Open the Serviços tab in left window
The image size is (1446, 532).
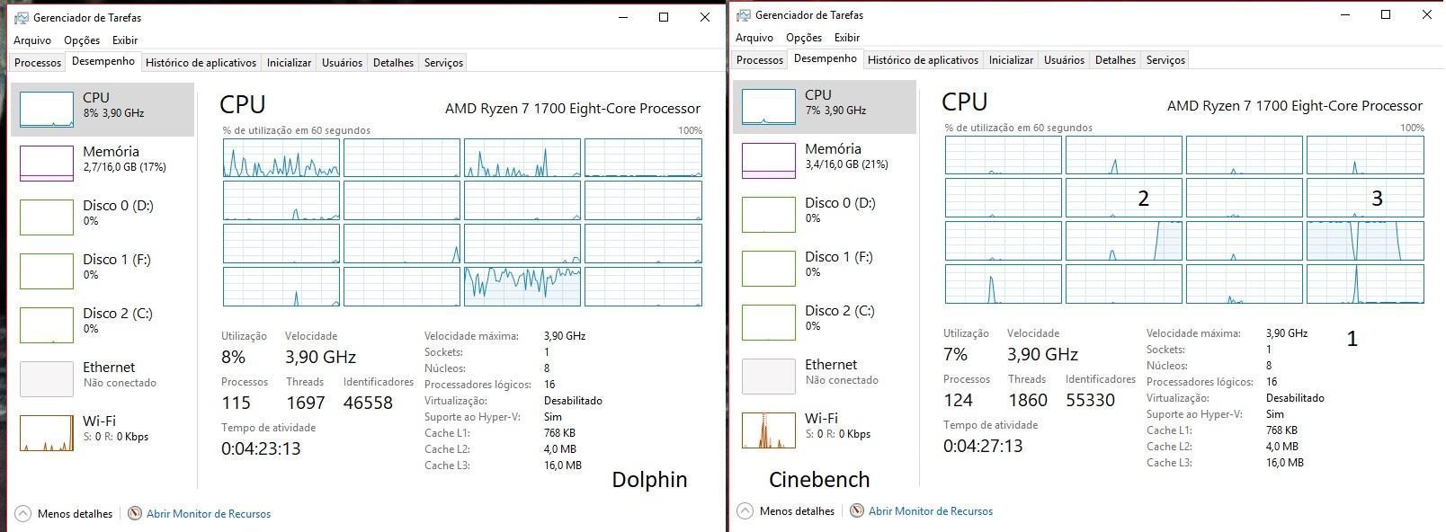click(x=443, y=62)
